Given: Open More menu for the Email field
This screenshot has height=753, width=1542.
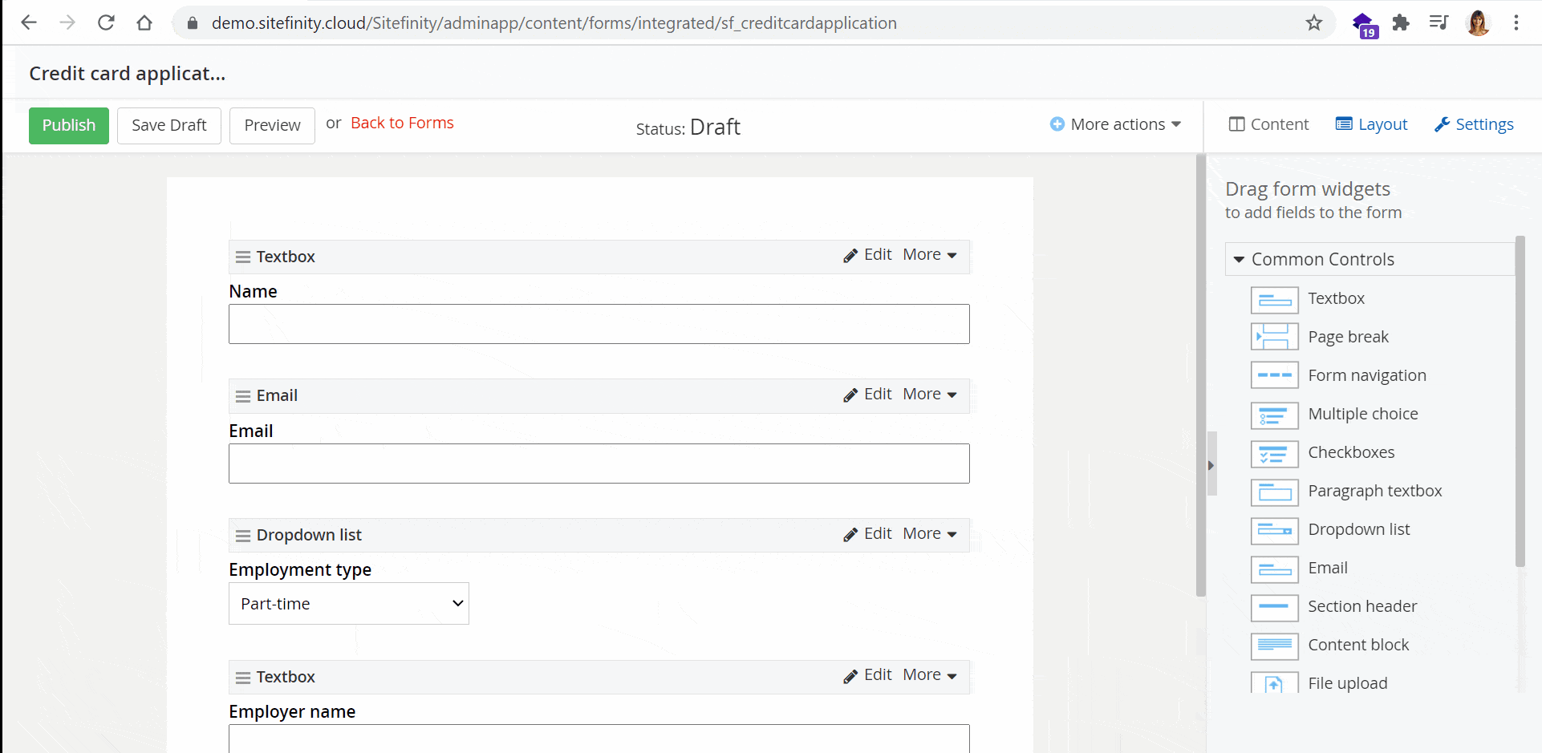Looking at the screenshot, I should pyautogui.click(x=929, y=395).
